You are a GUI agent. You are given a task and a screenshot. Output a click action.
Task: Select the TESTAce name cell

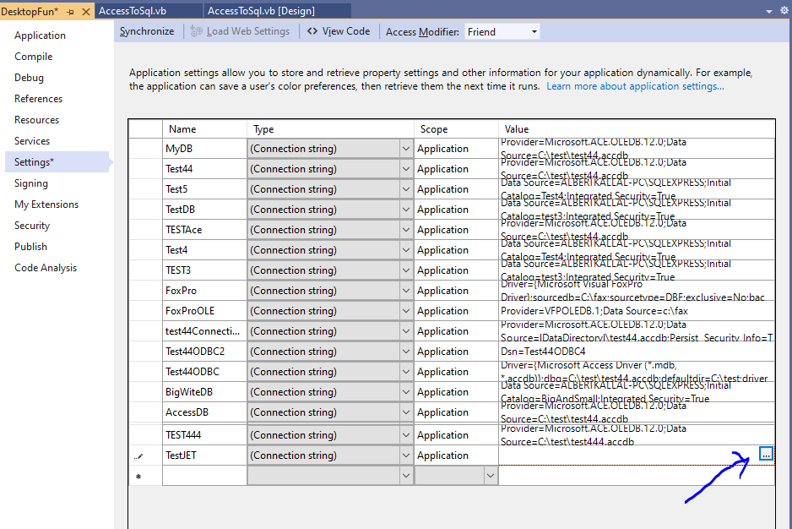tap(204, 230)
